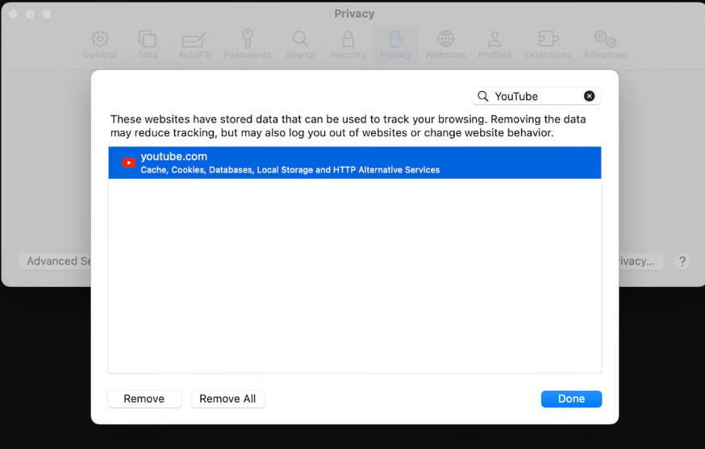Click the Passwords key icon
Image resolution: width=705 pixels, height=449 pixels.
point(248,39)
